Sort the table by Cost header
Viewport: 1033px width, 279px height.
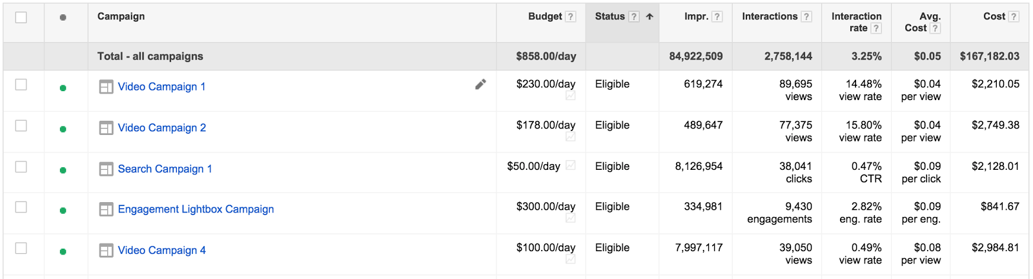(994, 17)
